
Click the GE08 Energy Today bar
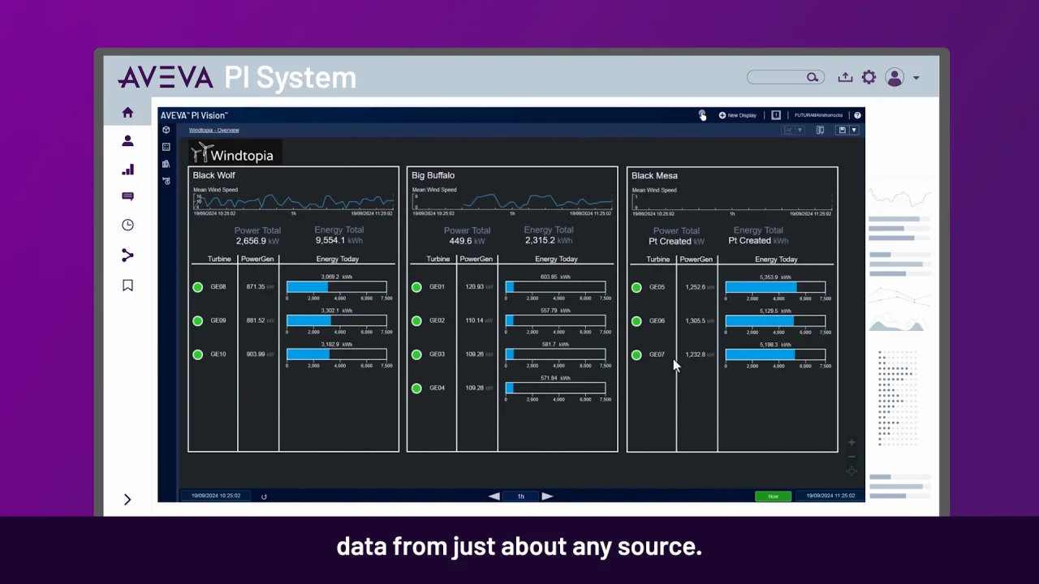pos(336,287)
